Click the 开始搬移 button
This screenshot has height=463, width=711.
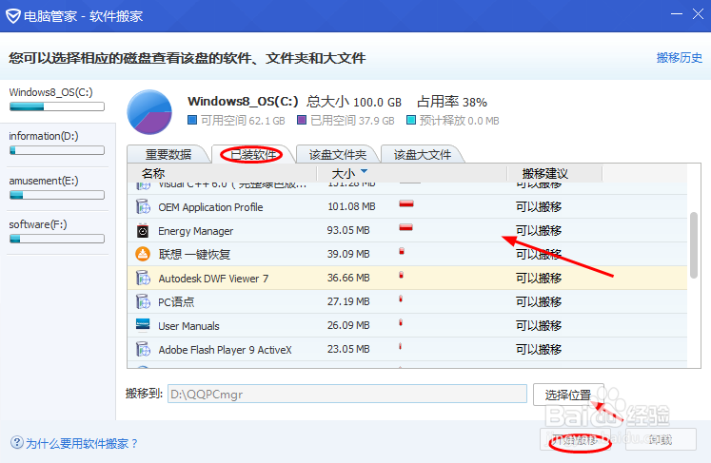click(x=575, y=439)
